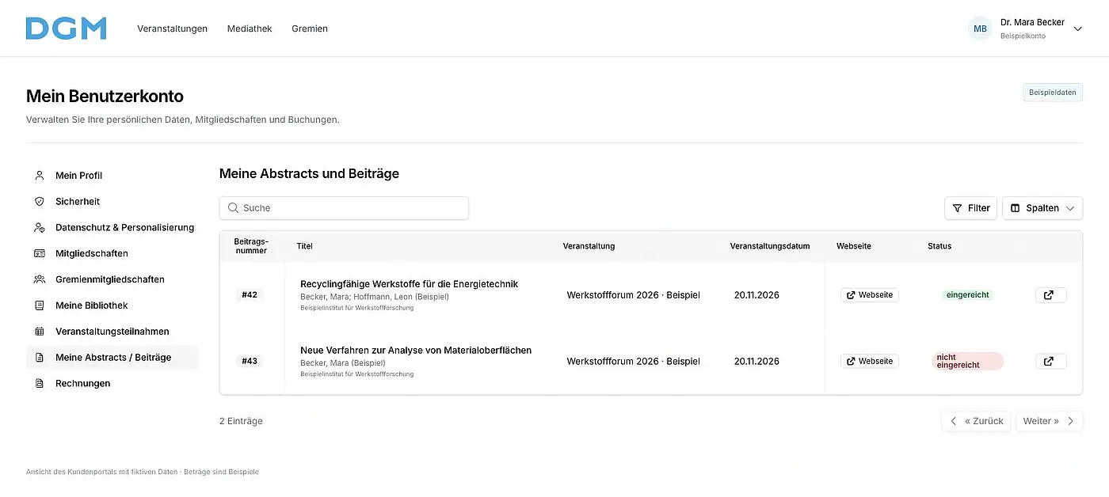Click the Mein Profil person icon
The width and height of the screenshot is (1109, 497).
pyautogui.click(x=40, y=175)
